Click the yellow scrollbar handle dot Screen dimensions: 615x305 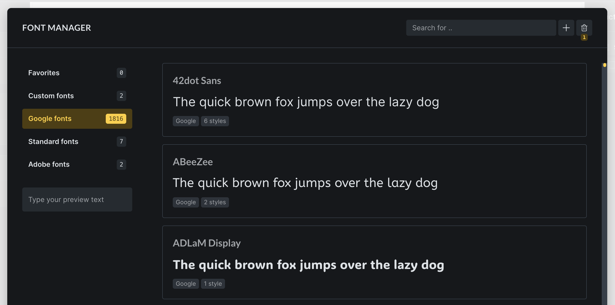click(x=604, y=65)
